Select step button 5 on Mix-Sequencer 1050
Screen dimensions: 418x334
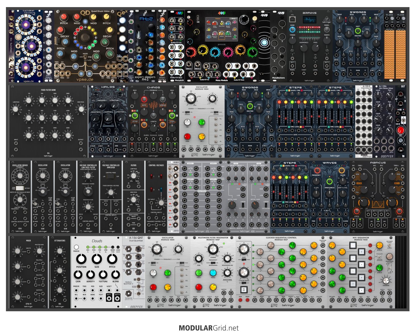352,271
